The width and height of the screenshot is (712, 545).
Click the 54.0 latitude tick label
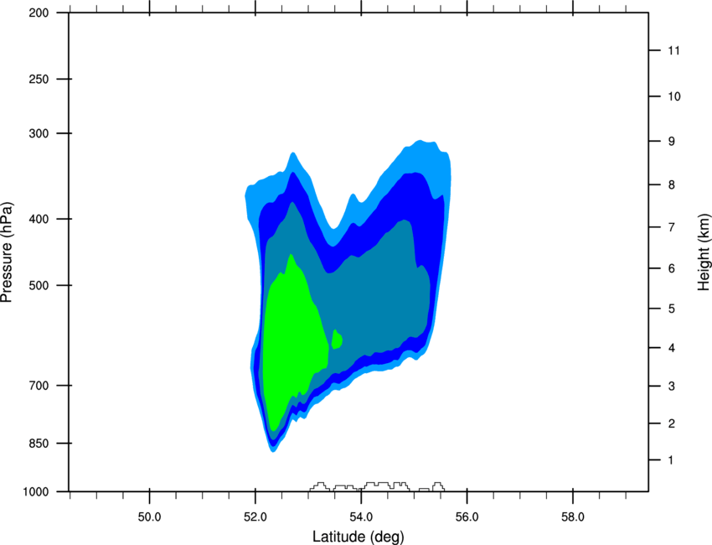361,517
